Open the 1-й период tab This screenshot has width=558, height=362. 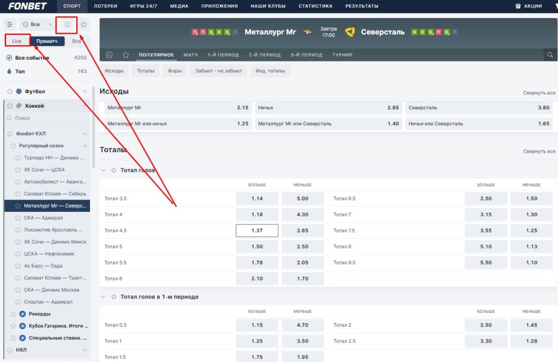[x=223, y=55]
